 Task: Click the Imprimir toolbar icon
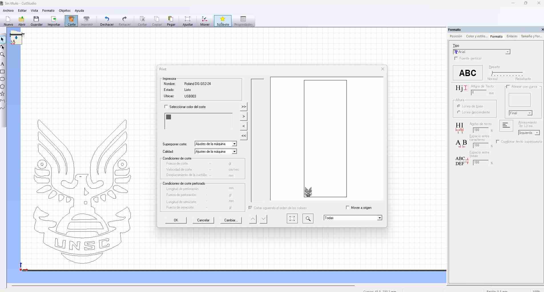tap(87, 21)
